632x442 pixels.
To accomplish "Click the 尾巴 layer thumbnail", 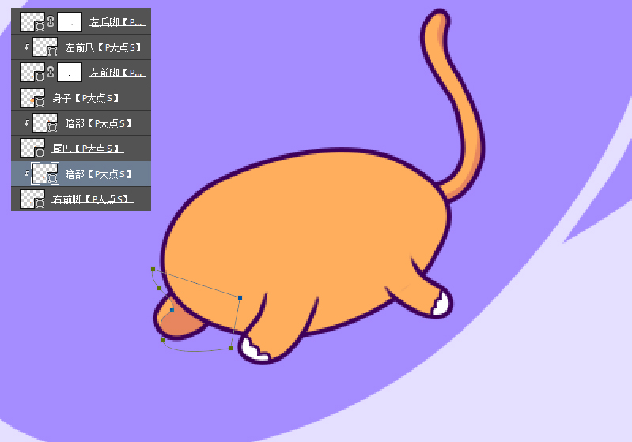I will (x=32, y=149).
